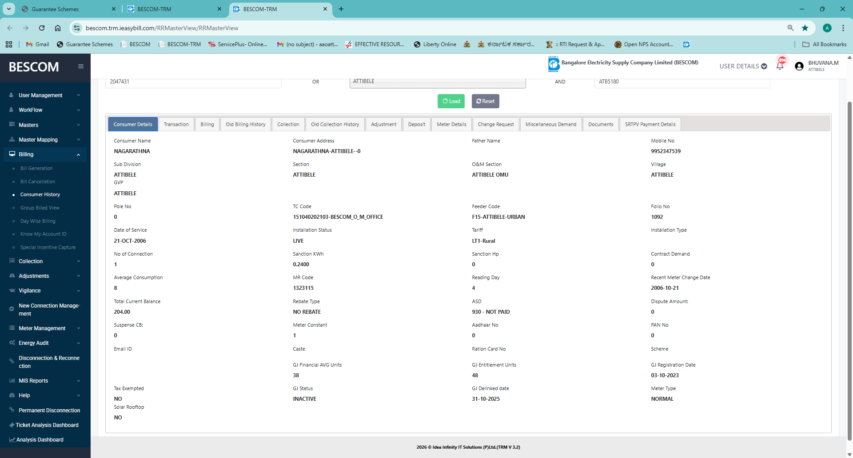Open the All Bookmarks folder

[x=825, y=44]
